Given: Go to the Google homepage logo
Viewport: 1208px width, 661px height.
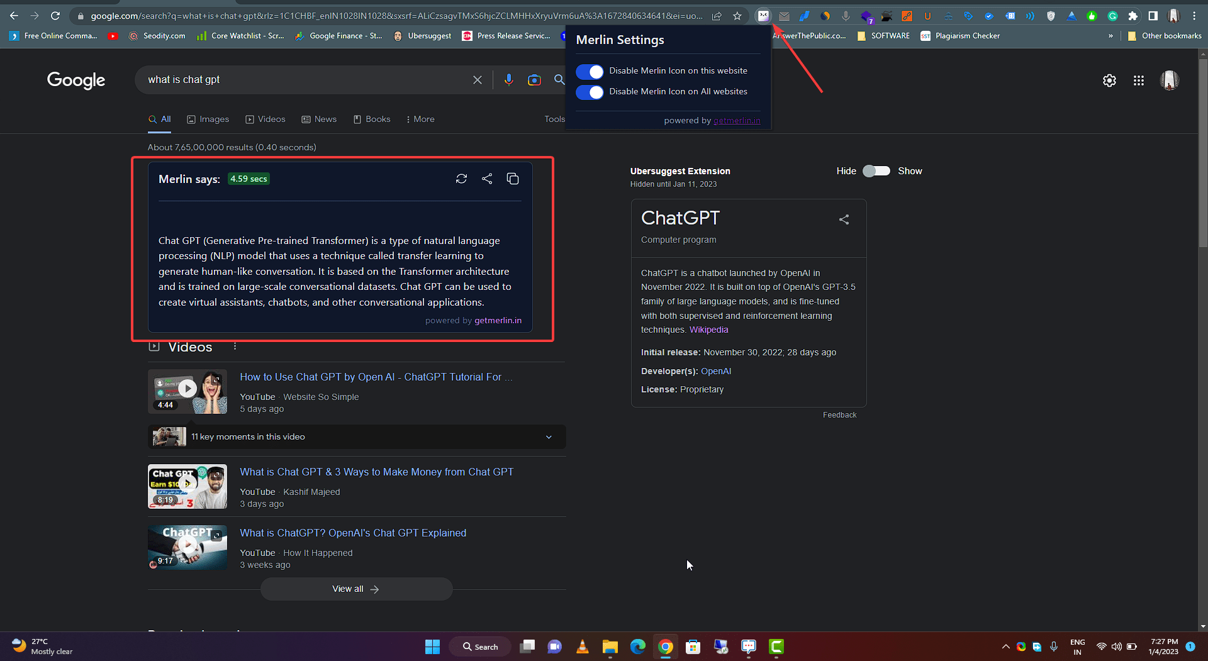Looking at the screenshot, I should click(76, 81).
